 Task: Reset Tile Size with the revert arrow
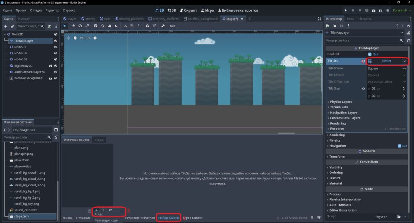363,88
